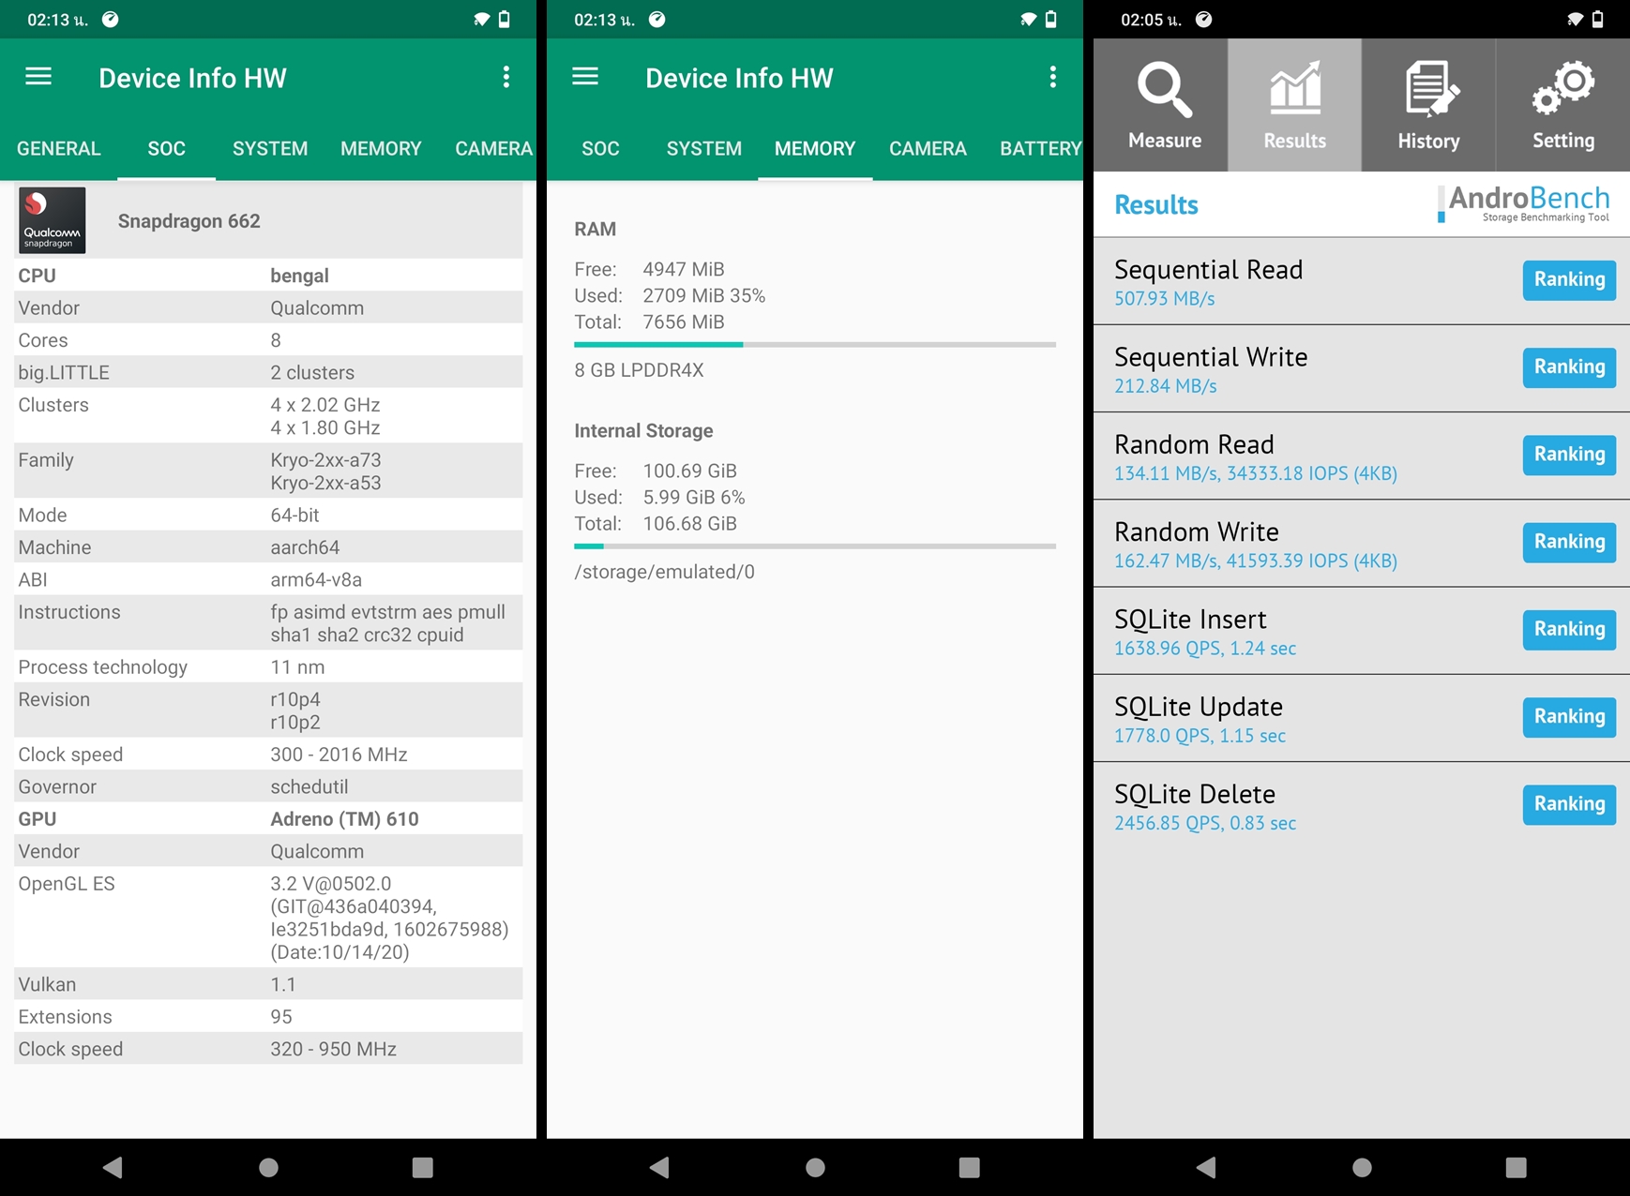
Task: Open overflow menu in left Device Info HW screen
Action: click(506, 77)
